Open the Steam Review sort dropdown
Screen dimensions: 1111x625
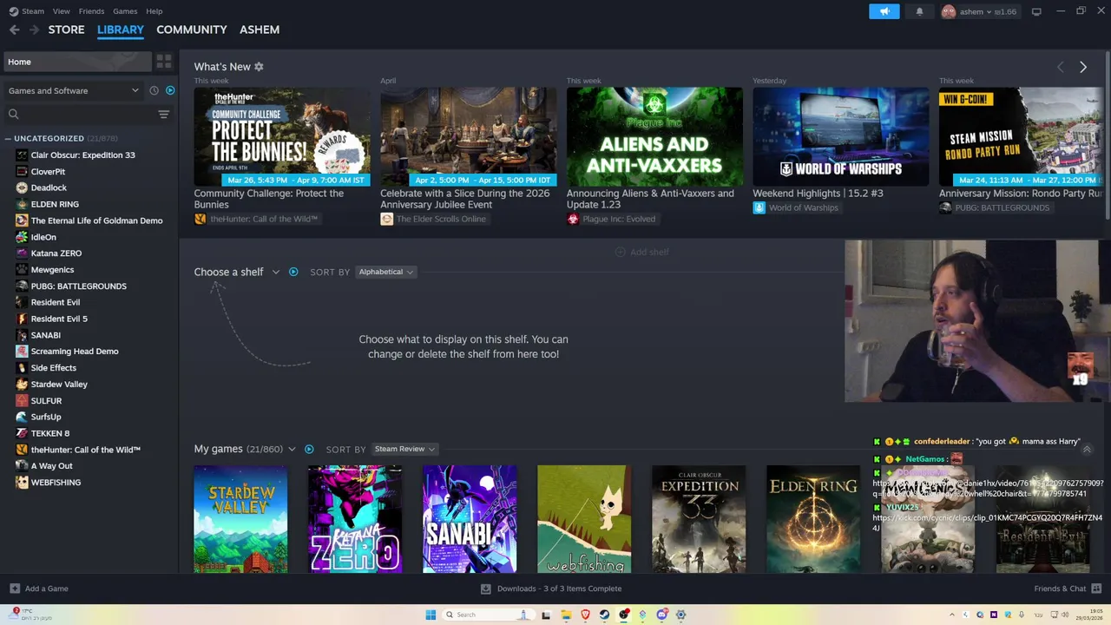[404, 449]
